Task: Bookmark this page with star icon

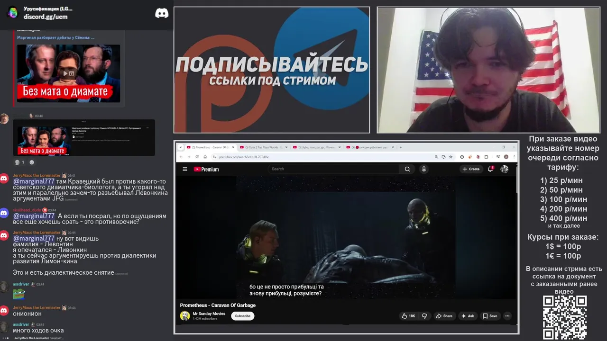Action: (451, 157)
